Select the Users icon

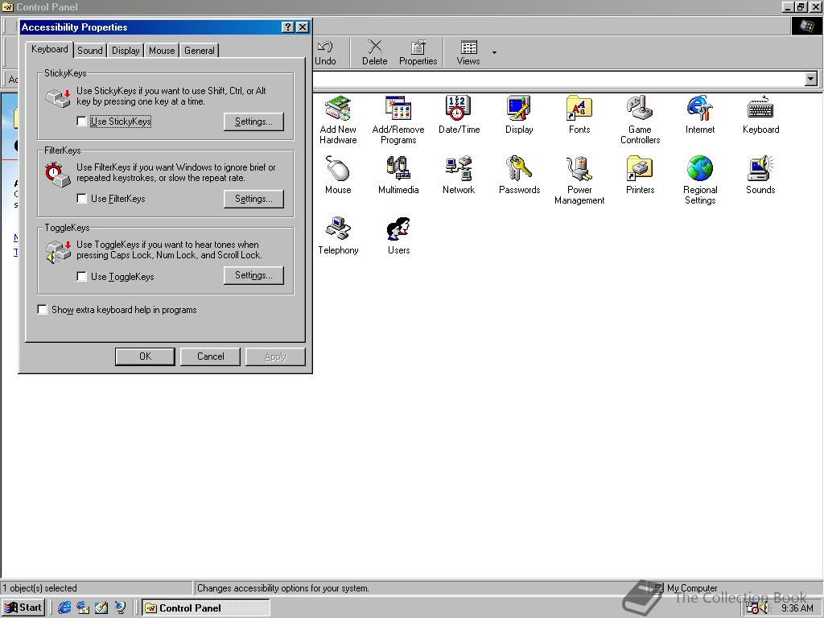coord(398,236)
